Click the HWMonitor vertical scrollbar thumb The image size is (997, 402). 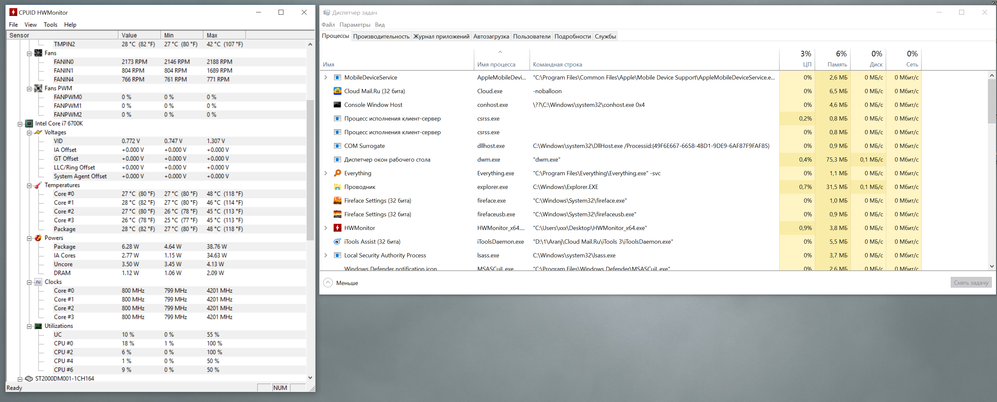tap(310, 170)
